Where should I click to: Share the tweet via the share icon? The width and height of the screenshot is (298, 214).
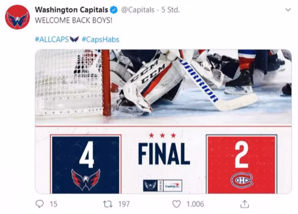pos(245,204)
